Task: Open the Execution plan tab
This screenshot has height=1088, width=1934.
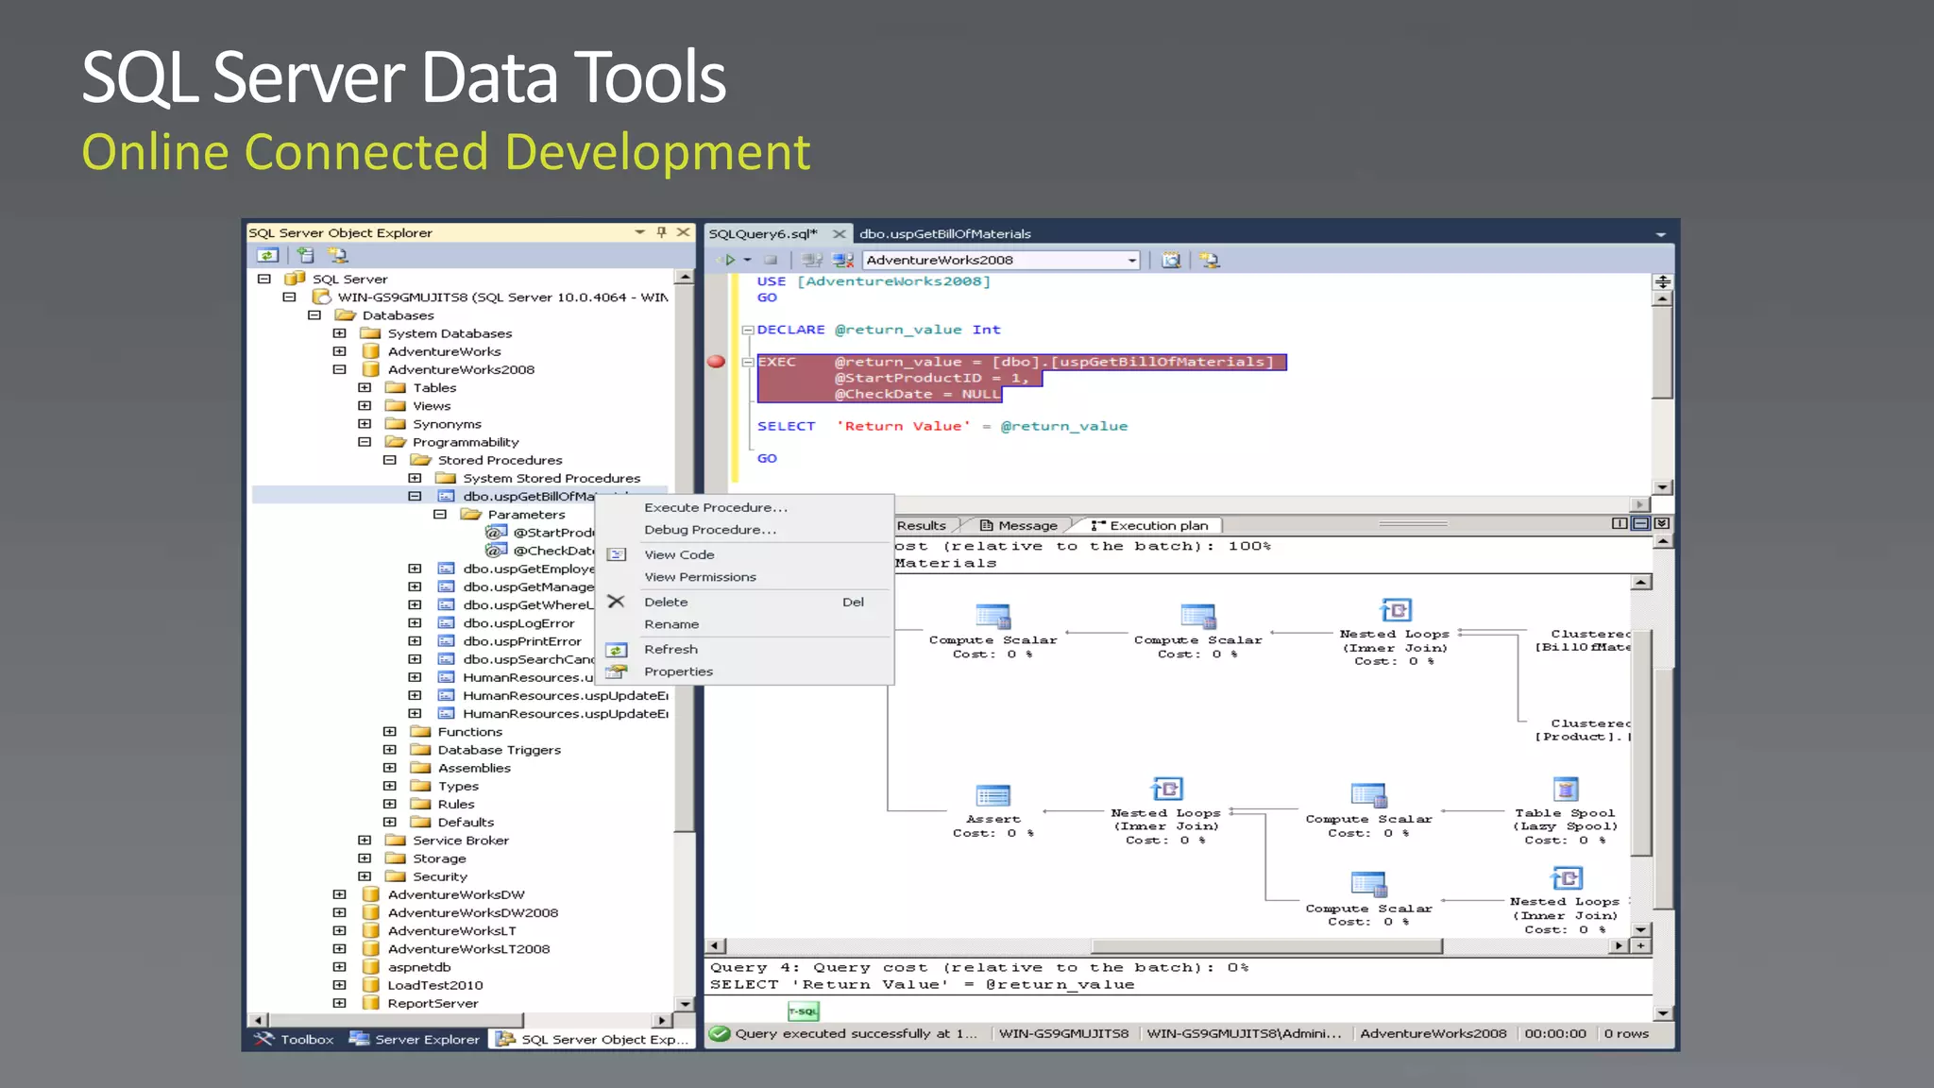Action: pyautogui.click(x=1149, y=525)
